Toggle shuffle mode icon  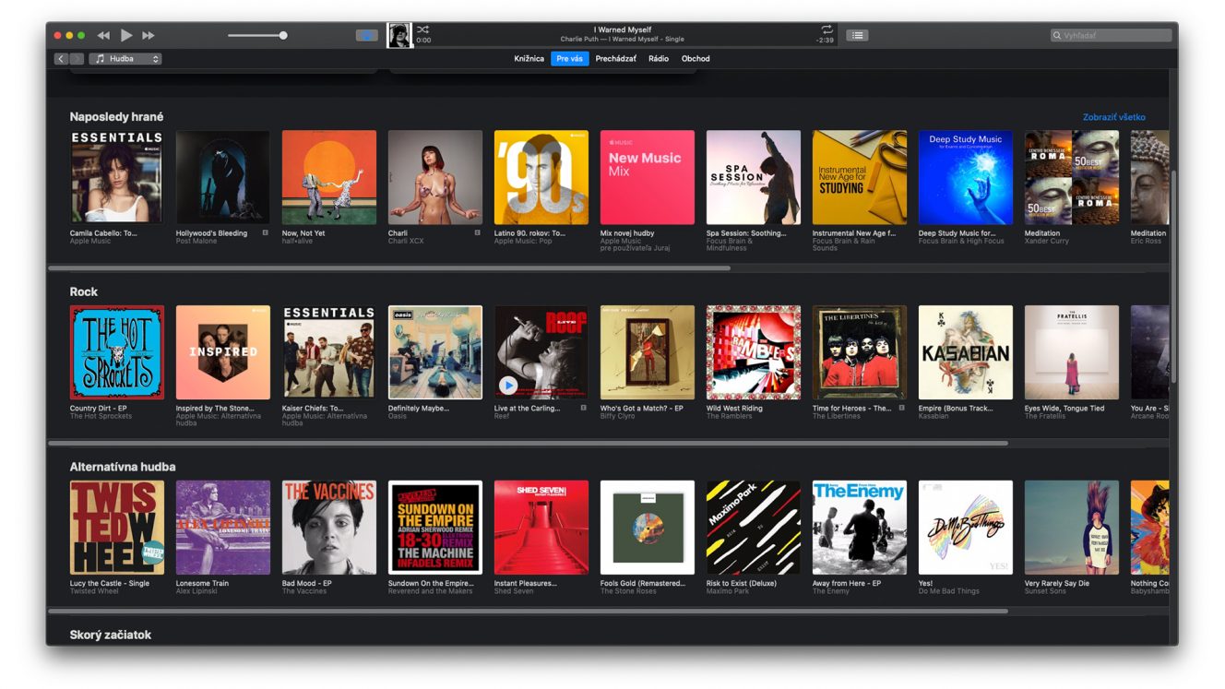click(x=422, y=30)
